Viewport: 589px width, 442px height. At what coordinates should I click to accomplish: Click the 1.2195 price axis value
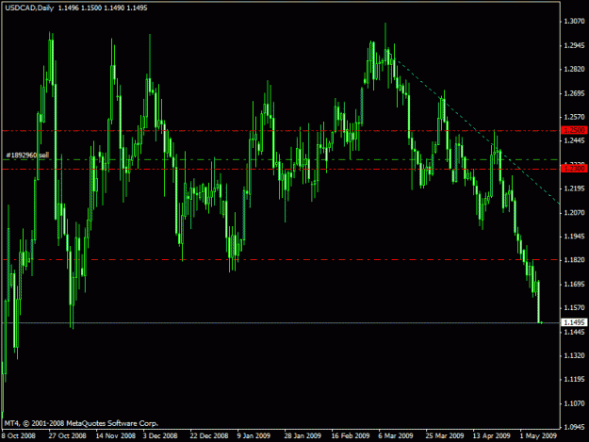click(x=574, y=188)
